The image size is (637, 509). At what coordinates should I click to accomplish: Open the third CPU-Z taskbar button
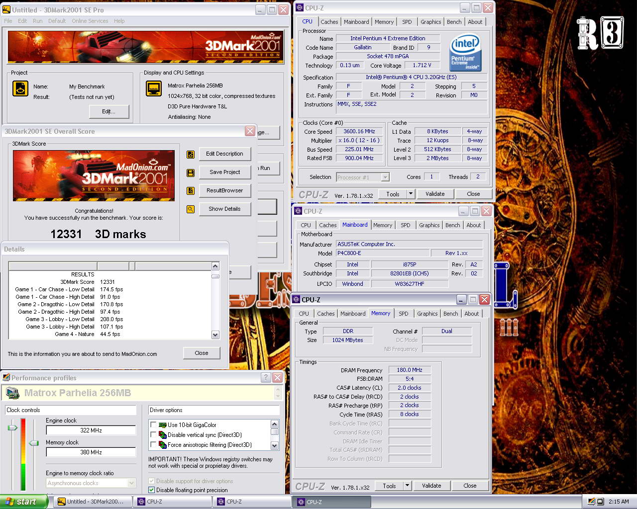[x=332, y=502]
